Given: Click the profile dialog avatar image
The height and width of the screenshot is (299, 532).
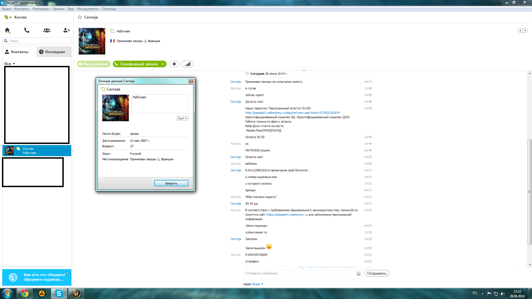Looking at the screenshot, I should coord(116,108).
